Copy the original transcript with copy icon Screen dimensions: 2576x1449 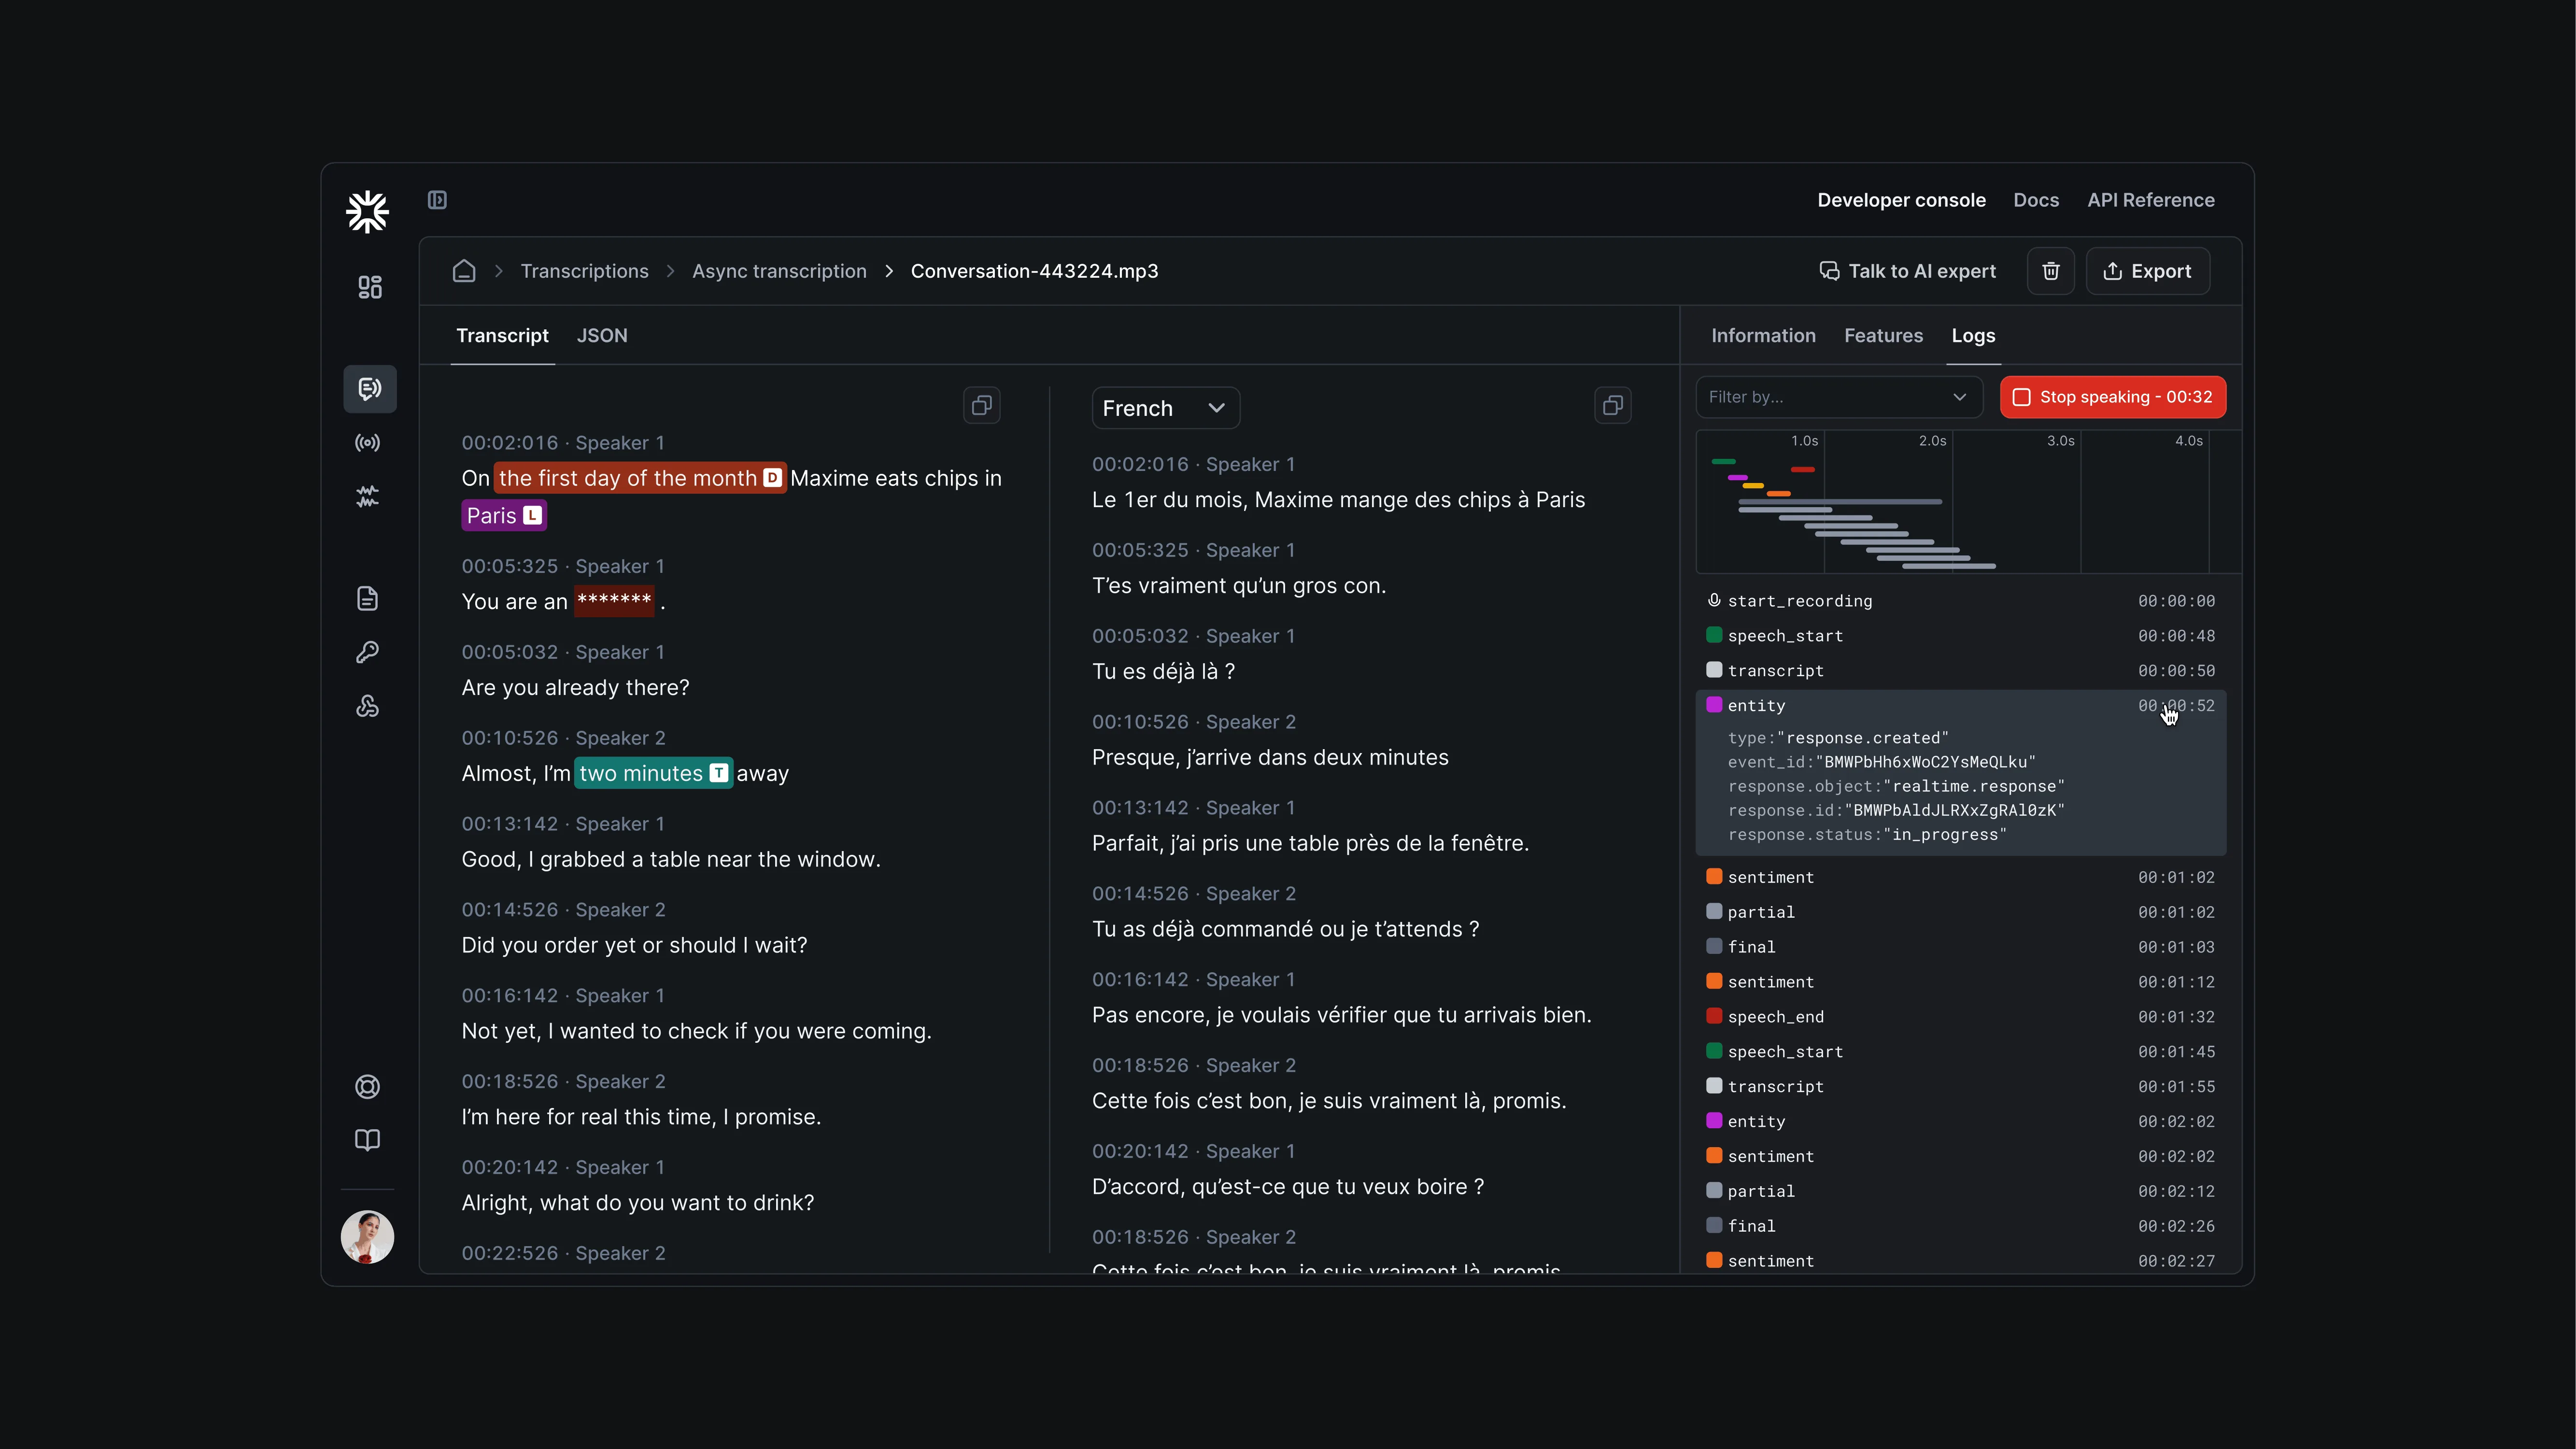[982, 406]
